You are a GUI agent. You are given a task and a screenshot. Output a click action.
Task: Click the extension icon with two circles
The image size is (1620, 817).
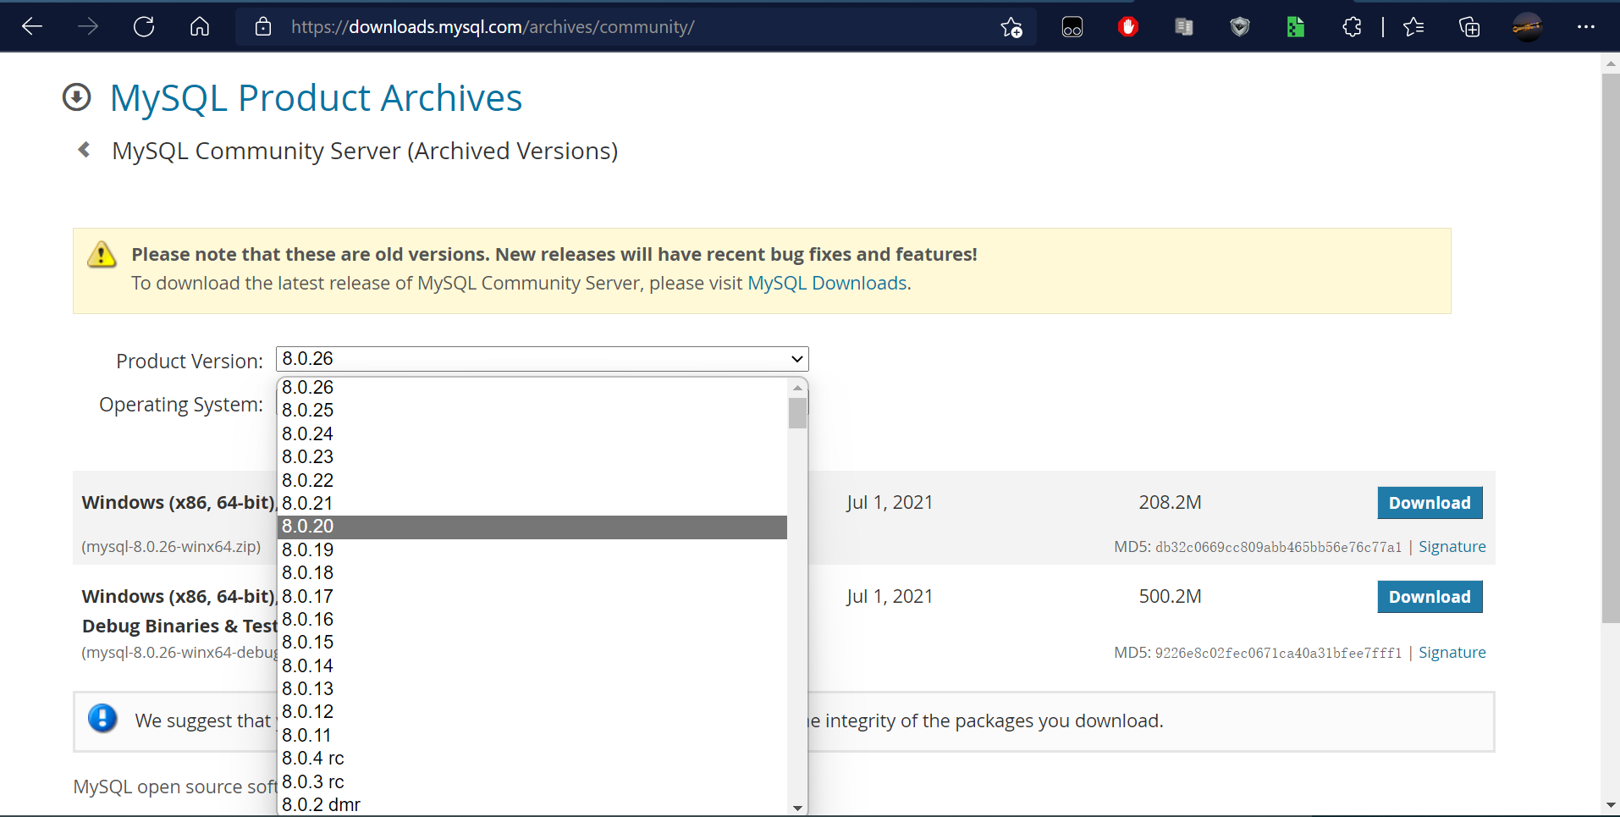1072,27
